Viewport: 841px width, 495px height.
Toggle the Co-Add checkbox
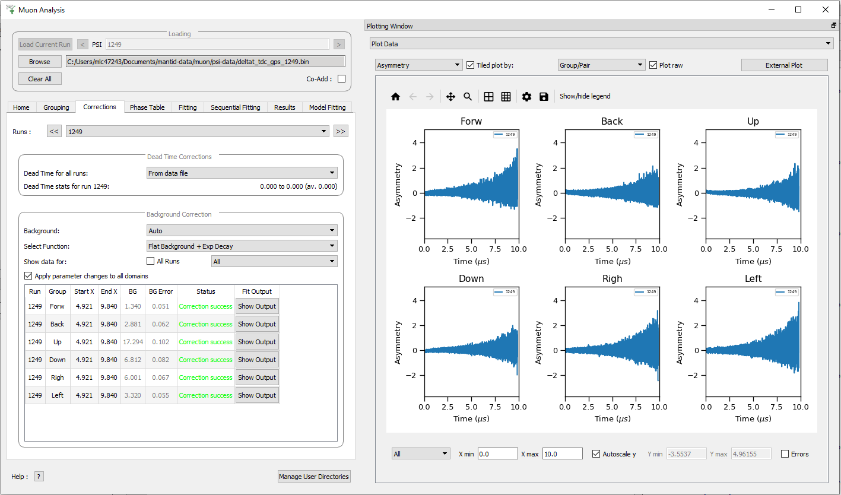click(341, 78)
